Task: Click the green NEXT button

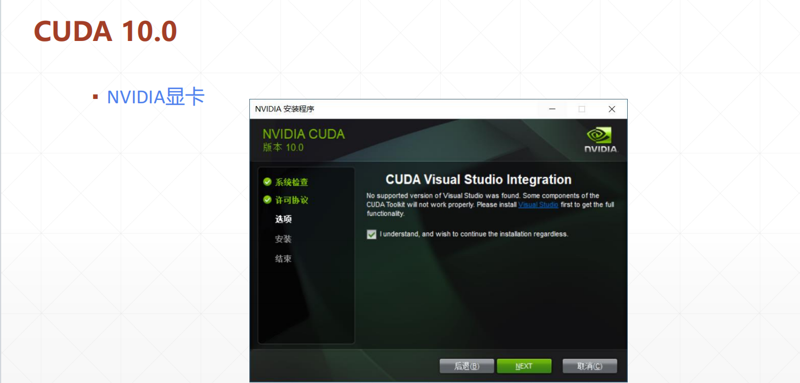Action: [x=524, y=366]
